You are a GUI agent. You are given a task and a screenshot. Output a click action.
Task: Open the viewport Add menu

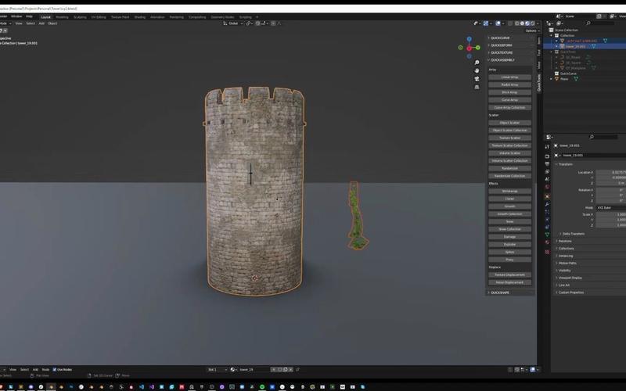pos(41,23)
